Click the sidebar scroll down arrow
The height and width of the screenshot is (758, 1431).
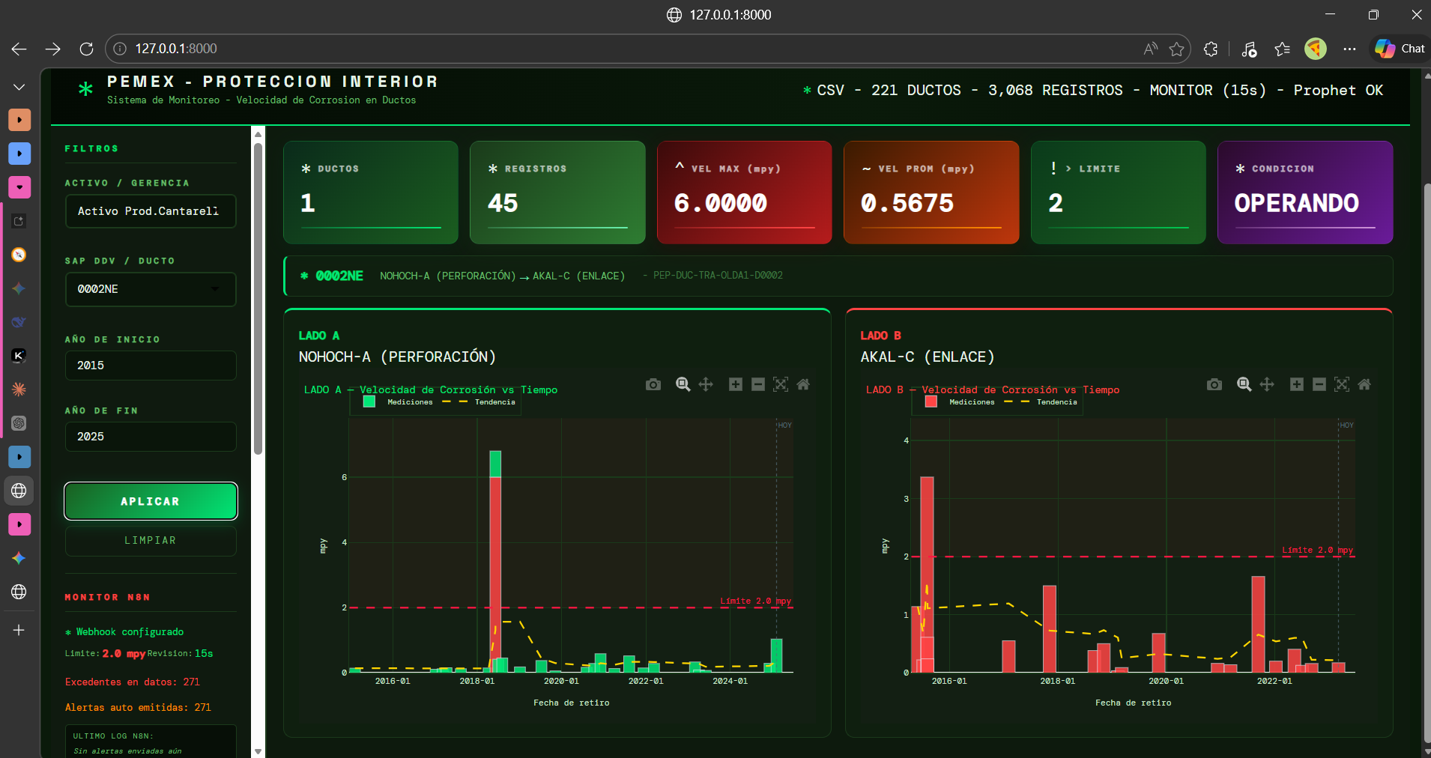coord(258,751)
